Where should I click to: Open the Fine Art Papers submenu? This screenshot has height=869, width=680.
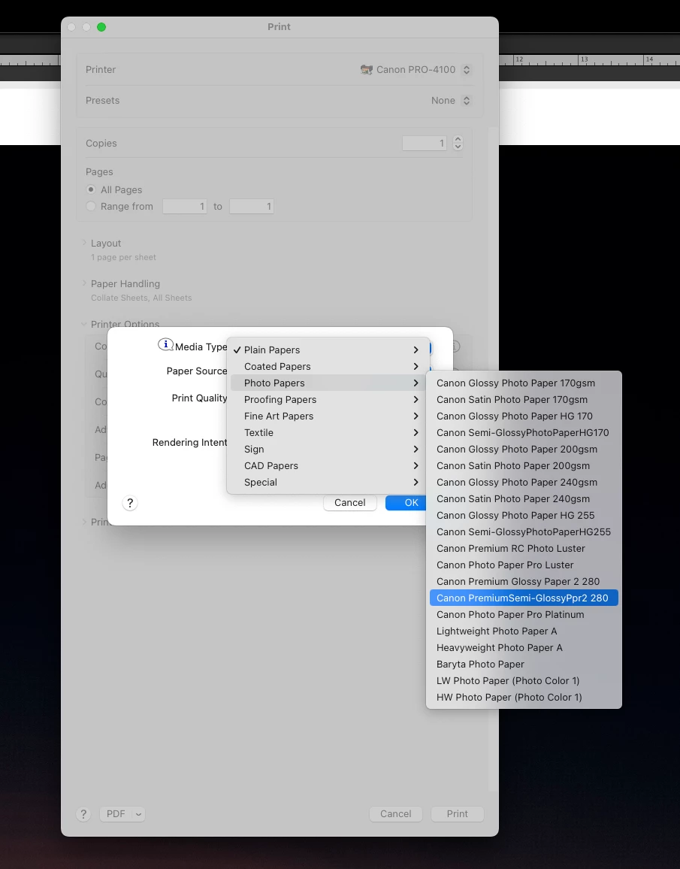(x=328, y=416)
